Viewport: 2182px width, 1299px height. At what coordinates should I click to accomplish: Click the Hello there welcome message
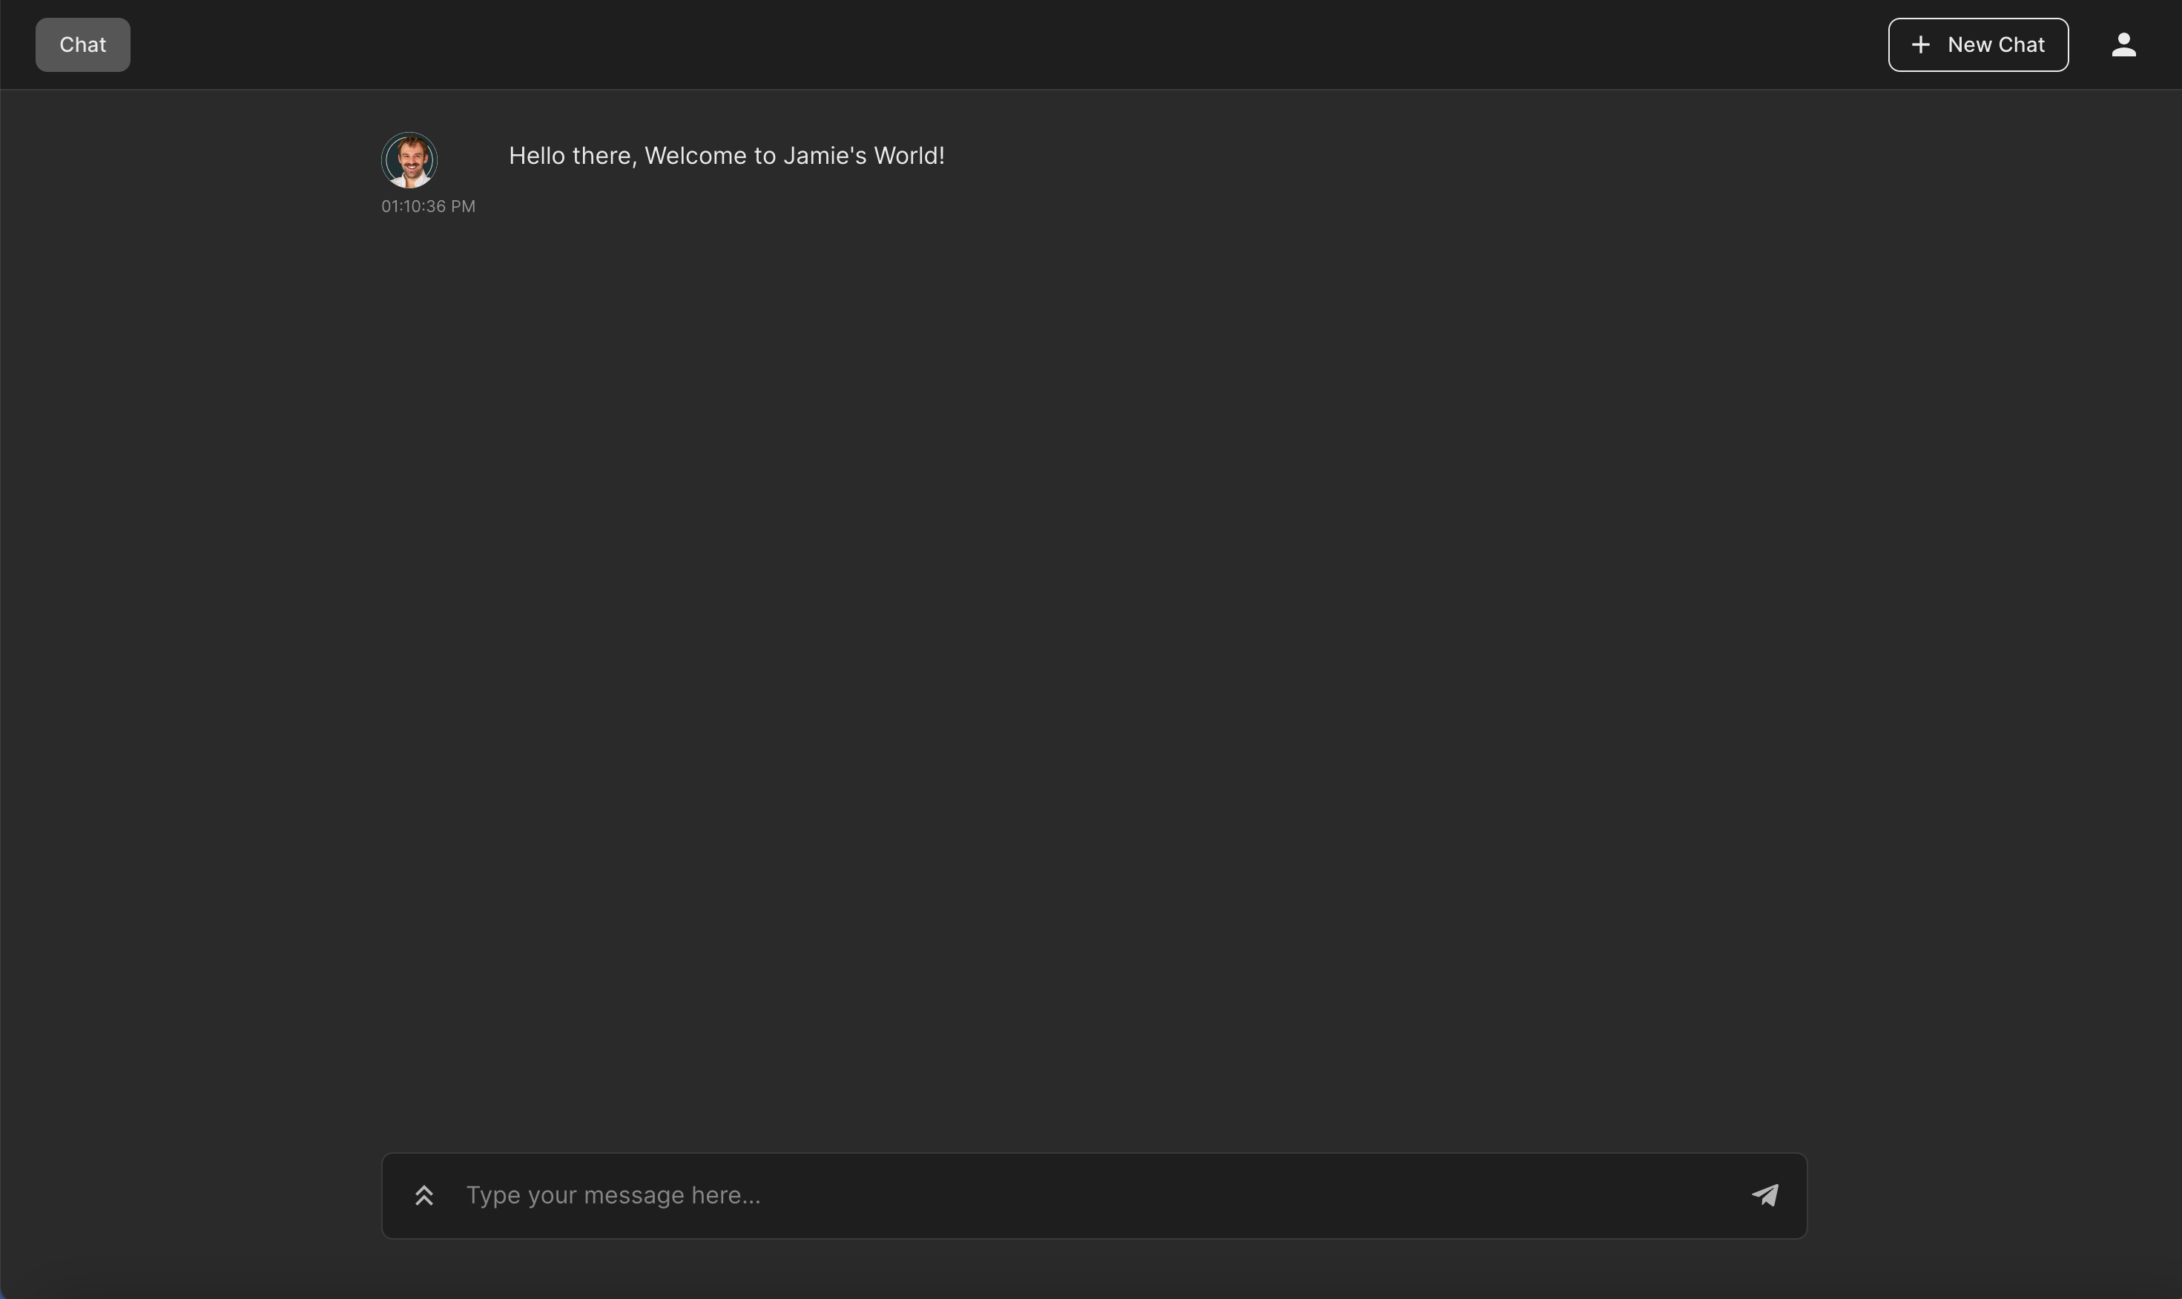coord(726,156)
